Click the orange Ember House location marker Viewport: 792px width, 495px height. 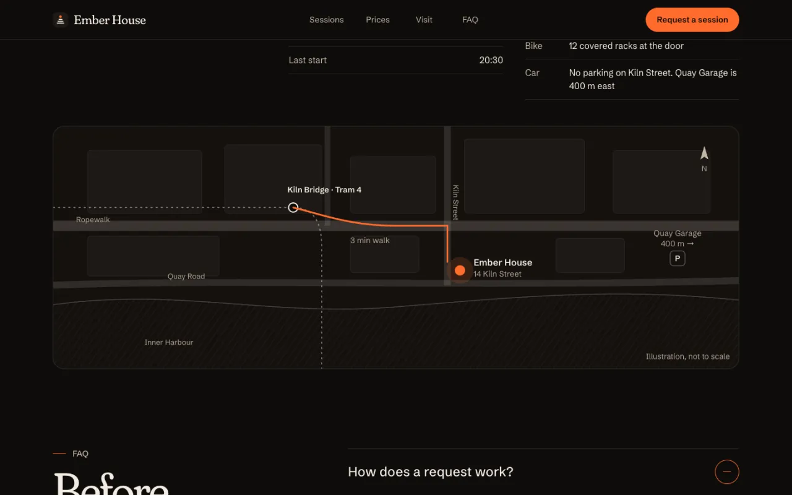click(460, 270)
